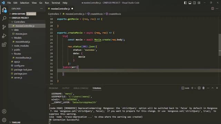This screenshot has width=221, height=124.
Task: Open the terminal launch profile dropdown arrow
Action: [195, 88]
